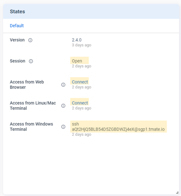The image size is (181, 196).
Task: Select the ssh tmate.io command text
Action: point(118,127)
